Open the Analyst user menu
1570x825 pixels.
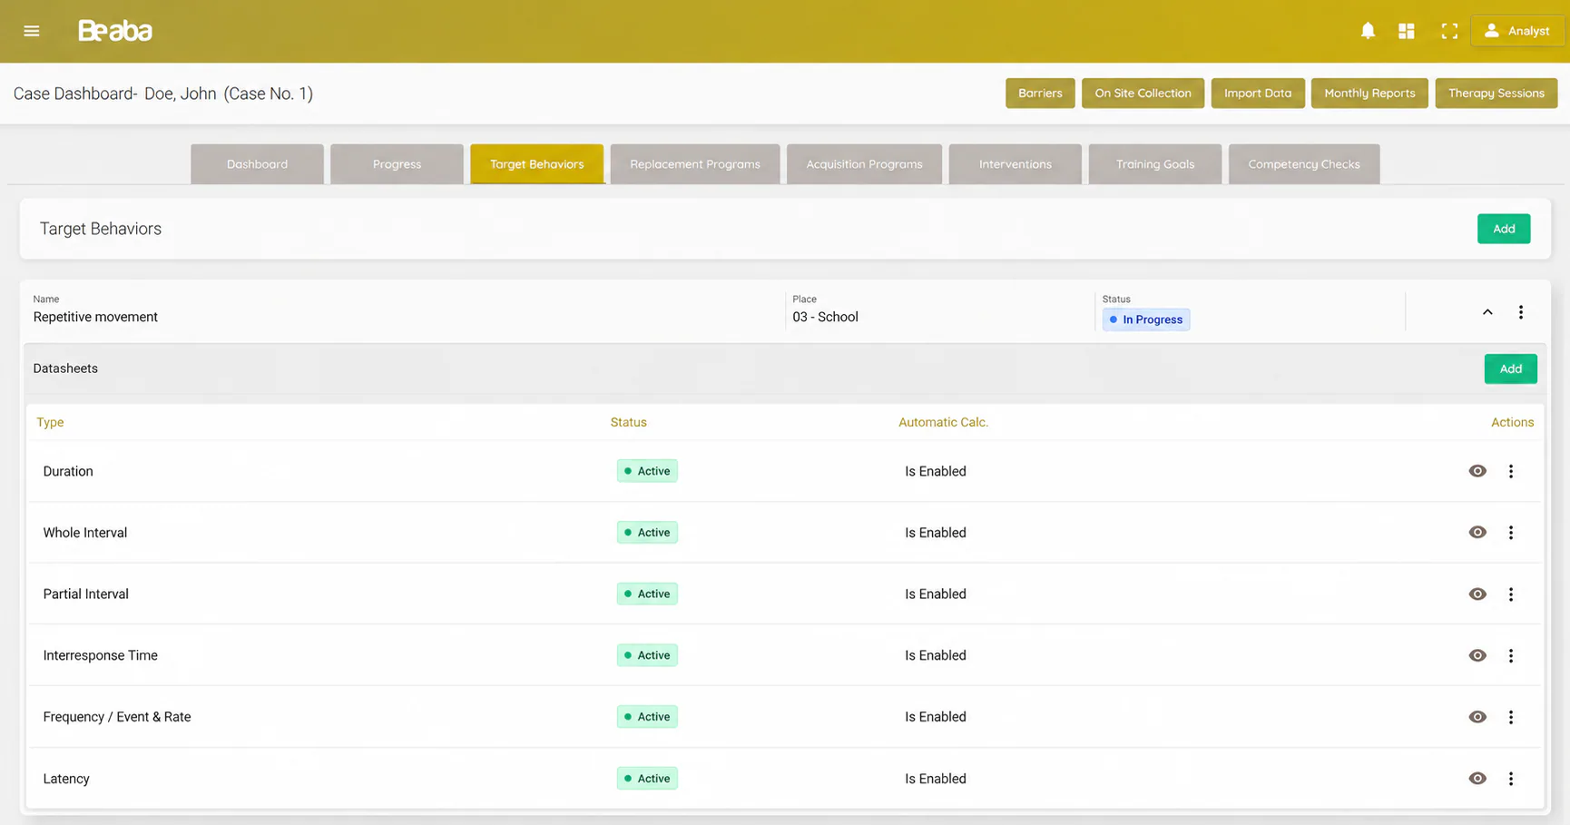pos(1517,31)
